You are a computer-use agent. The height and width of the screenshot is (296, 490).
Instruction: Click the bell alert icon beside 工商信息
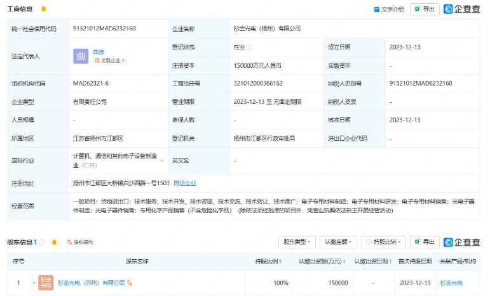tap(43, 9)
